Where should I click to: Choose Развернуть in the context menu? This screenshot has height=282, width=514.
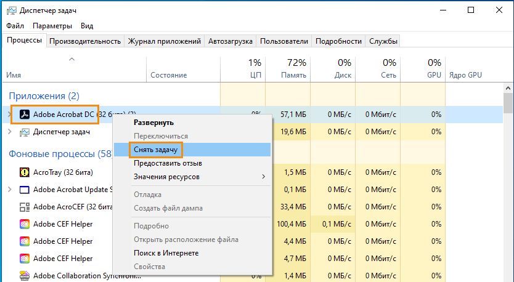point(192,123)
